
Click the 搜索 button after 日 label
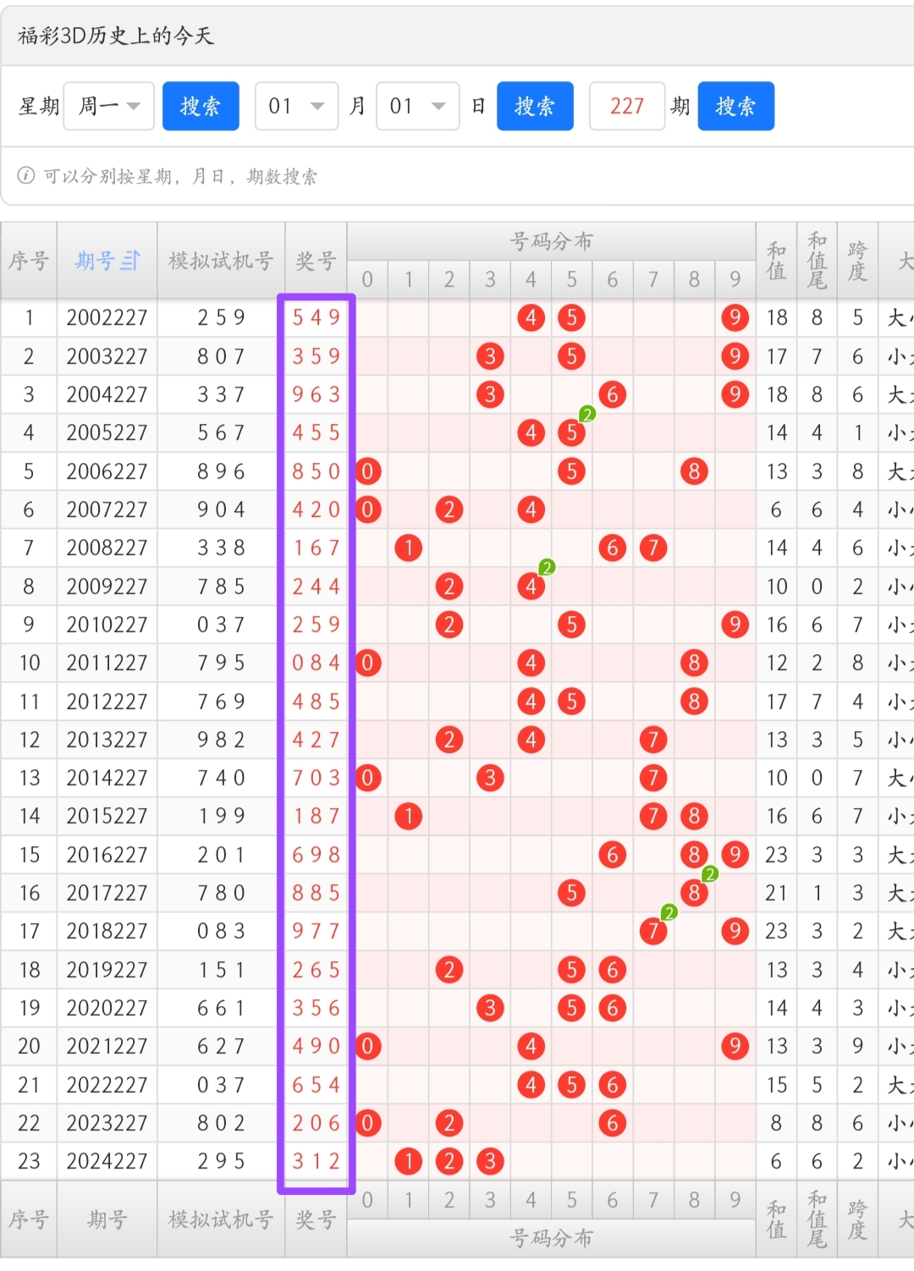click(535, 106)
